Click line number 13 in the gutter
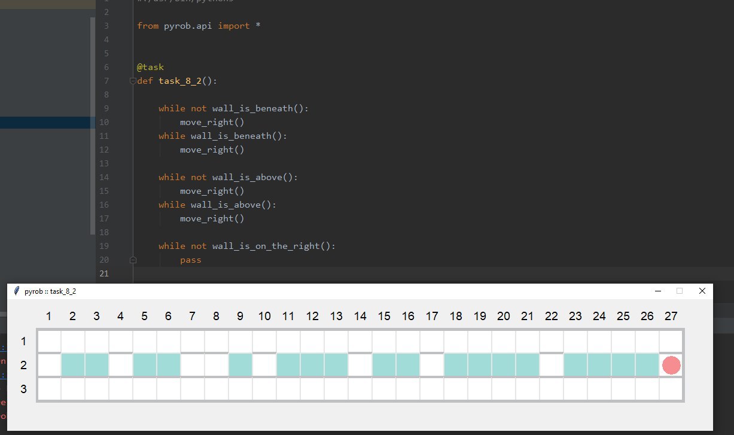The height and width of the screenshot is (435, 734). click(x=104, y=163)
